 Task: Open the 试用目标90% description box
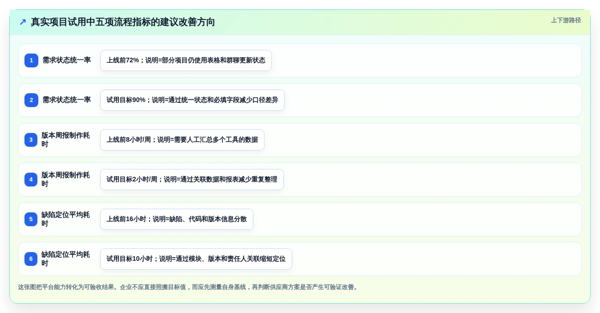pos(192,100)
